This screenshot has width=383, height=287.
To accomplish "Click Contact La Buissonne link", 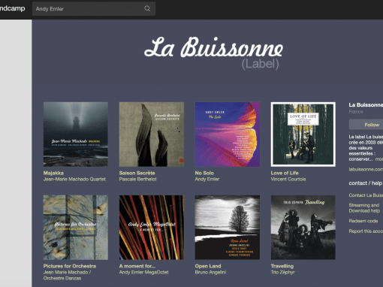I will [366, 195].
